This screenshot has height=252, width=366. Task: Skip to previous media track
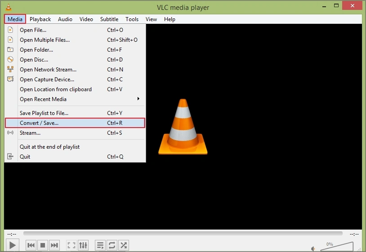coord(31,245)
